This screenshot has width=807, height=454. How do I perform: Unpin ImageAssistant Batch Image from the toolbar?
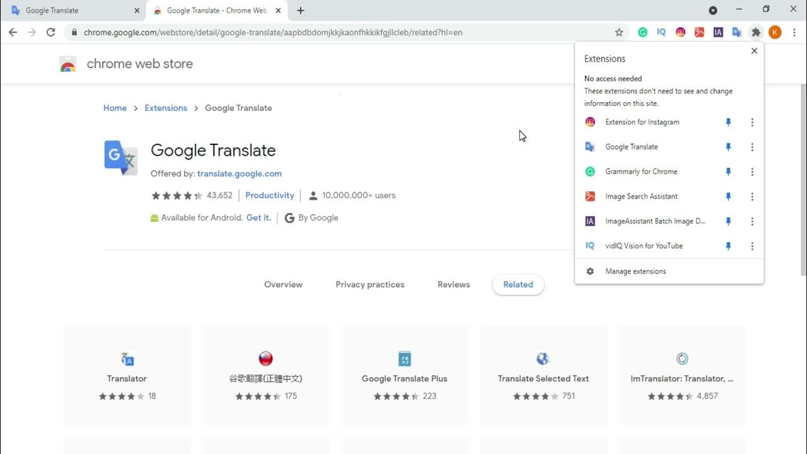click(x=728, y=221)
